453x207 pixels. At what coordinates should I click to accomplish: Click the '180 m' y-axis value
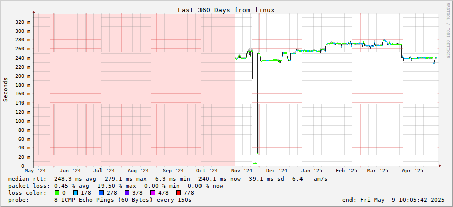click(24, 85)
